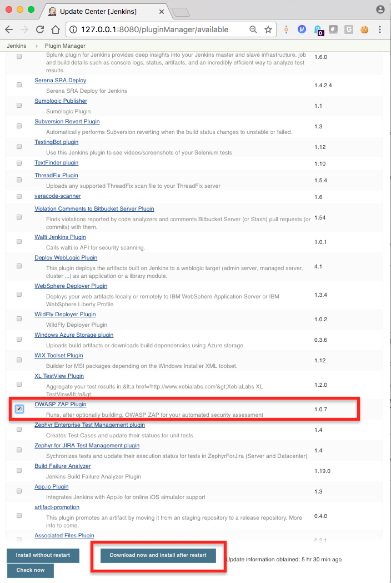The height and width of the screenshot is (583, 391).
Task: Click 'Calls walti.io API for security scanning.'
Action: click(96, 248)
